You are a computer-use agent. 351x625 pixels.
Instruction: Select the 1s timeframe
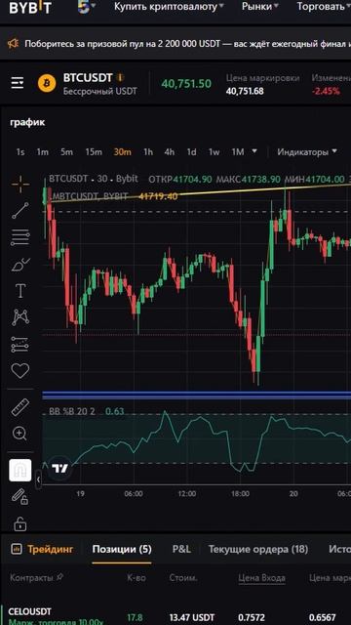[20, 152]
